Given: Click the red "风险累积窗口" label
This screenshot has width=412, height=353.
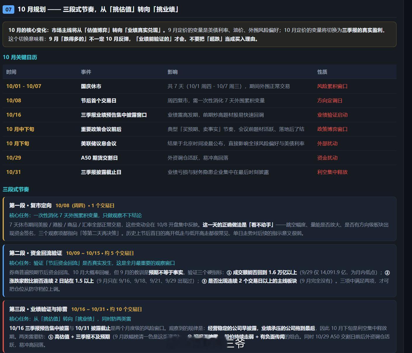Looking at the screenshot, I should 333,86.
